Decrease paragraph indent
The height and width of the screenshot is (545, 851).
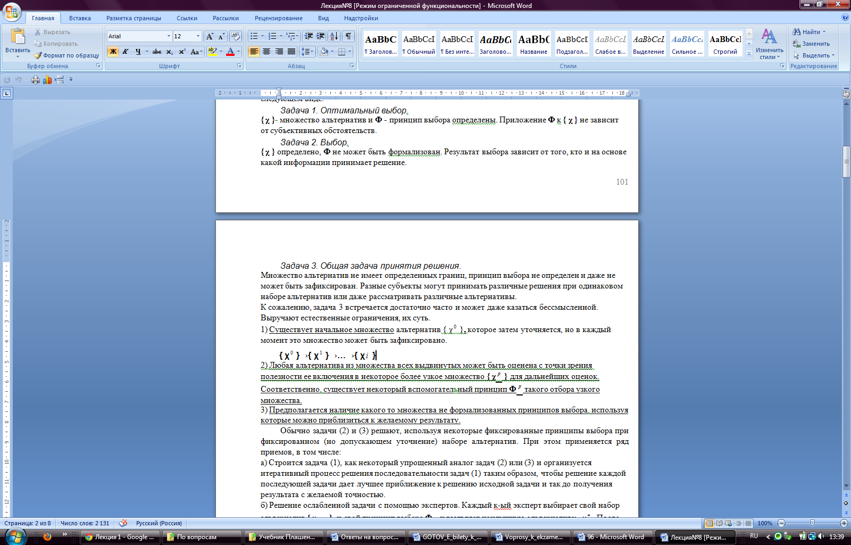pyautogui.click(x=308, y=36)
